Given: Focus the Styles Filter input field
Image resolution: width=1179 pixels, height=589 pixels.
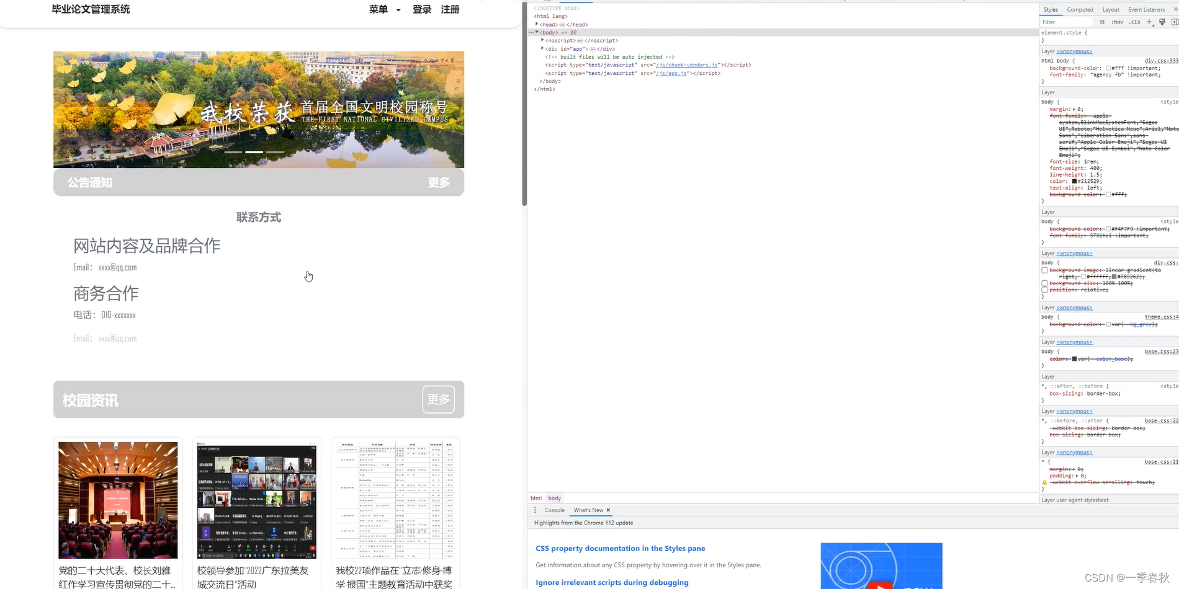Looking at the screenshot, I should tap(1067, 22).
